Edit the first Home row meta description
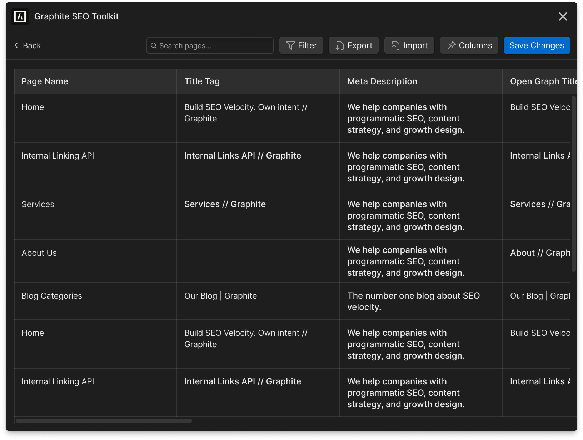 pyautogui.click(x=421, y=118)
